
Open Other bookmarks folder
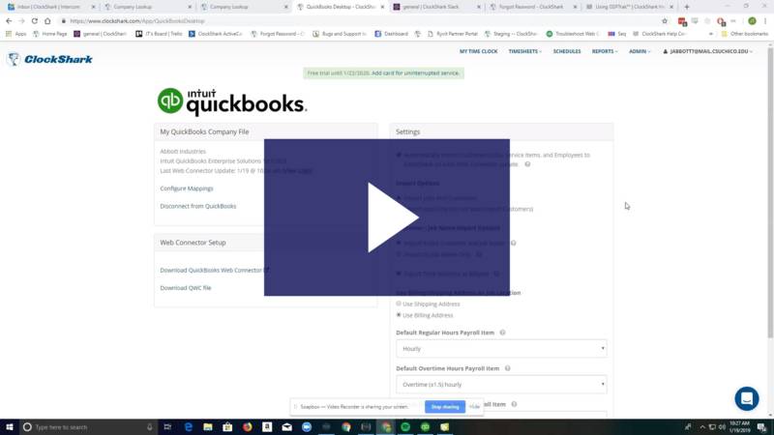point(744,34)
